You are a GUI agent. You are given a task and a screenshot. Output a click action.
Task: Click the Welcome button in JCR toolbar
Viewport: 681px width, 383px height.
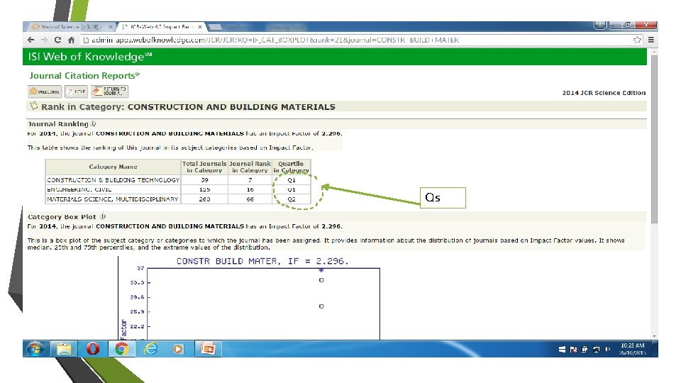[x=45, y=91]
